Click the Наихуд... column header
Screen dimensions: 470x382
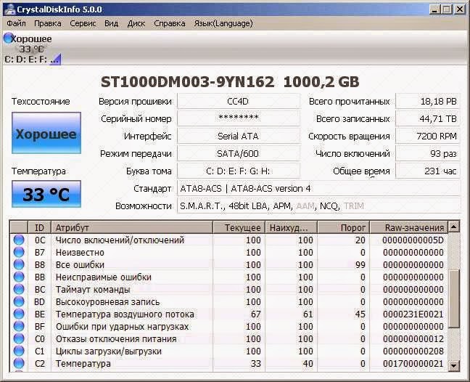pyautogui.click(x=292, y=227)
